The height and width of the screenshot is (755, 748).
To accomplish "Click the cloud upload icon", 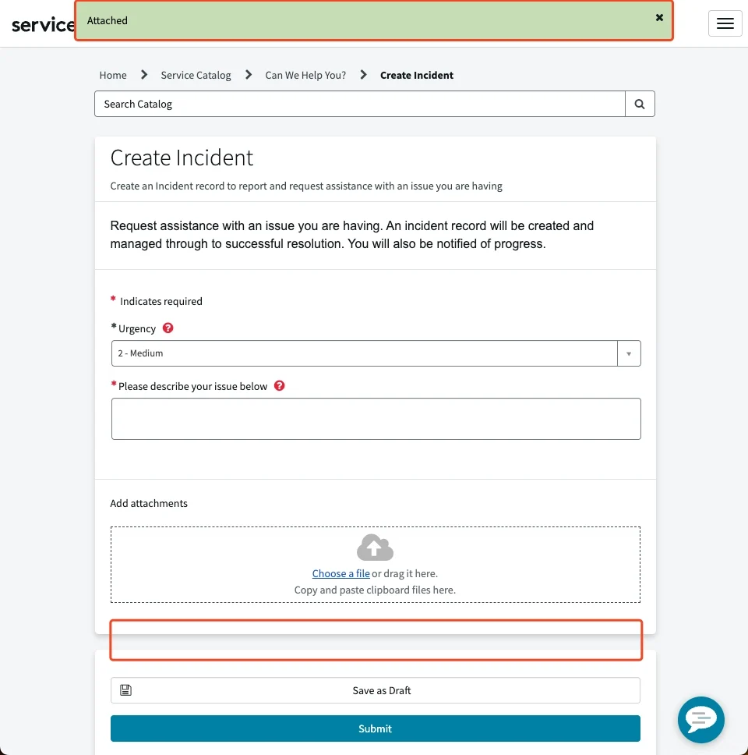I will point(375,548).
